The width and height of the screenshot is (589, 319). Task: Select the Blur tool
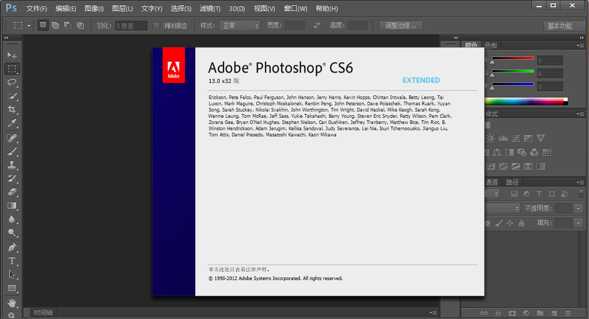click(12, 219)
